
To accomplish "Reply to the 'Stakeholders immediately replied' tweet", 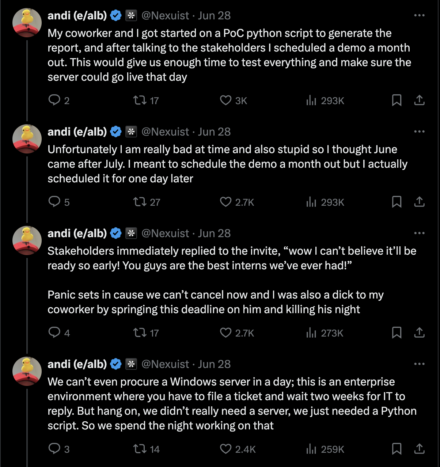I will [x=54, y=333].
